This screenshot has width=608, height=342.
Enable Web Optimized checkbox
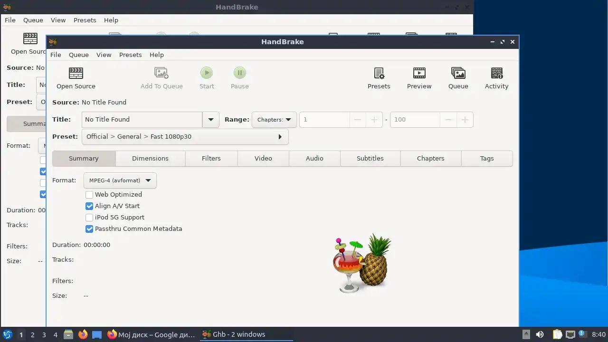tap(89, 194)
